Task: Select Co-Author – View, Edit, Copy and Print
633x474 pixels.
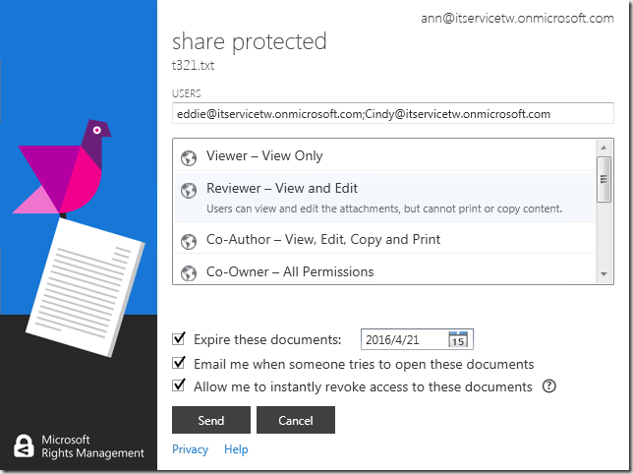Action: 323,240
